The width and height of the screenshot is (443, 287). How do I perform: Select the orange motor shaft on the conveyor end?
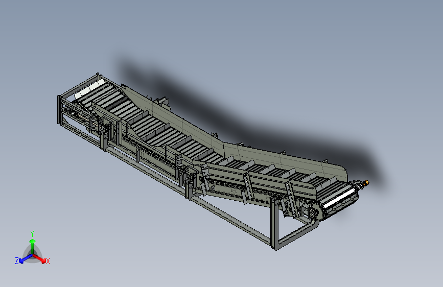(366, 183)
